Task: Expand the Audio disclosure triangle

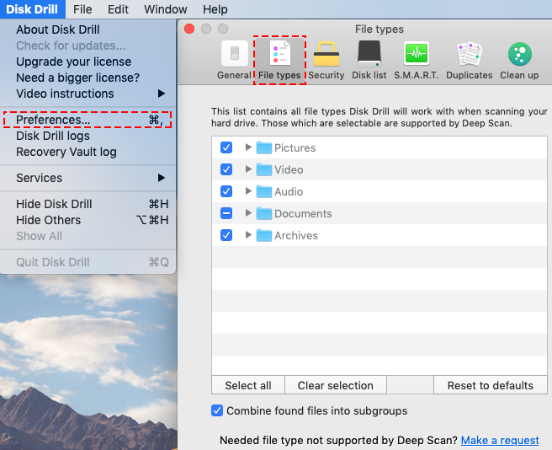Action: [248, 190]
